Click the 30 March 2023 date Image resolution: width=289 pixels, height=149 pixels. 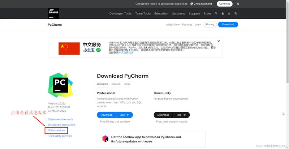click(x=57, y=111)
